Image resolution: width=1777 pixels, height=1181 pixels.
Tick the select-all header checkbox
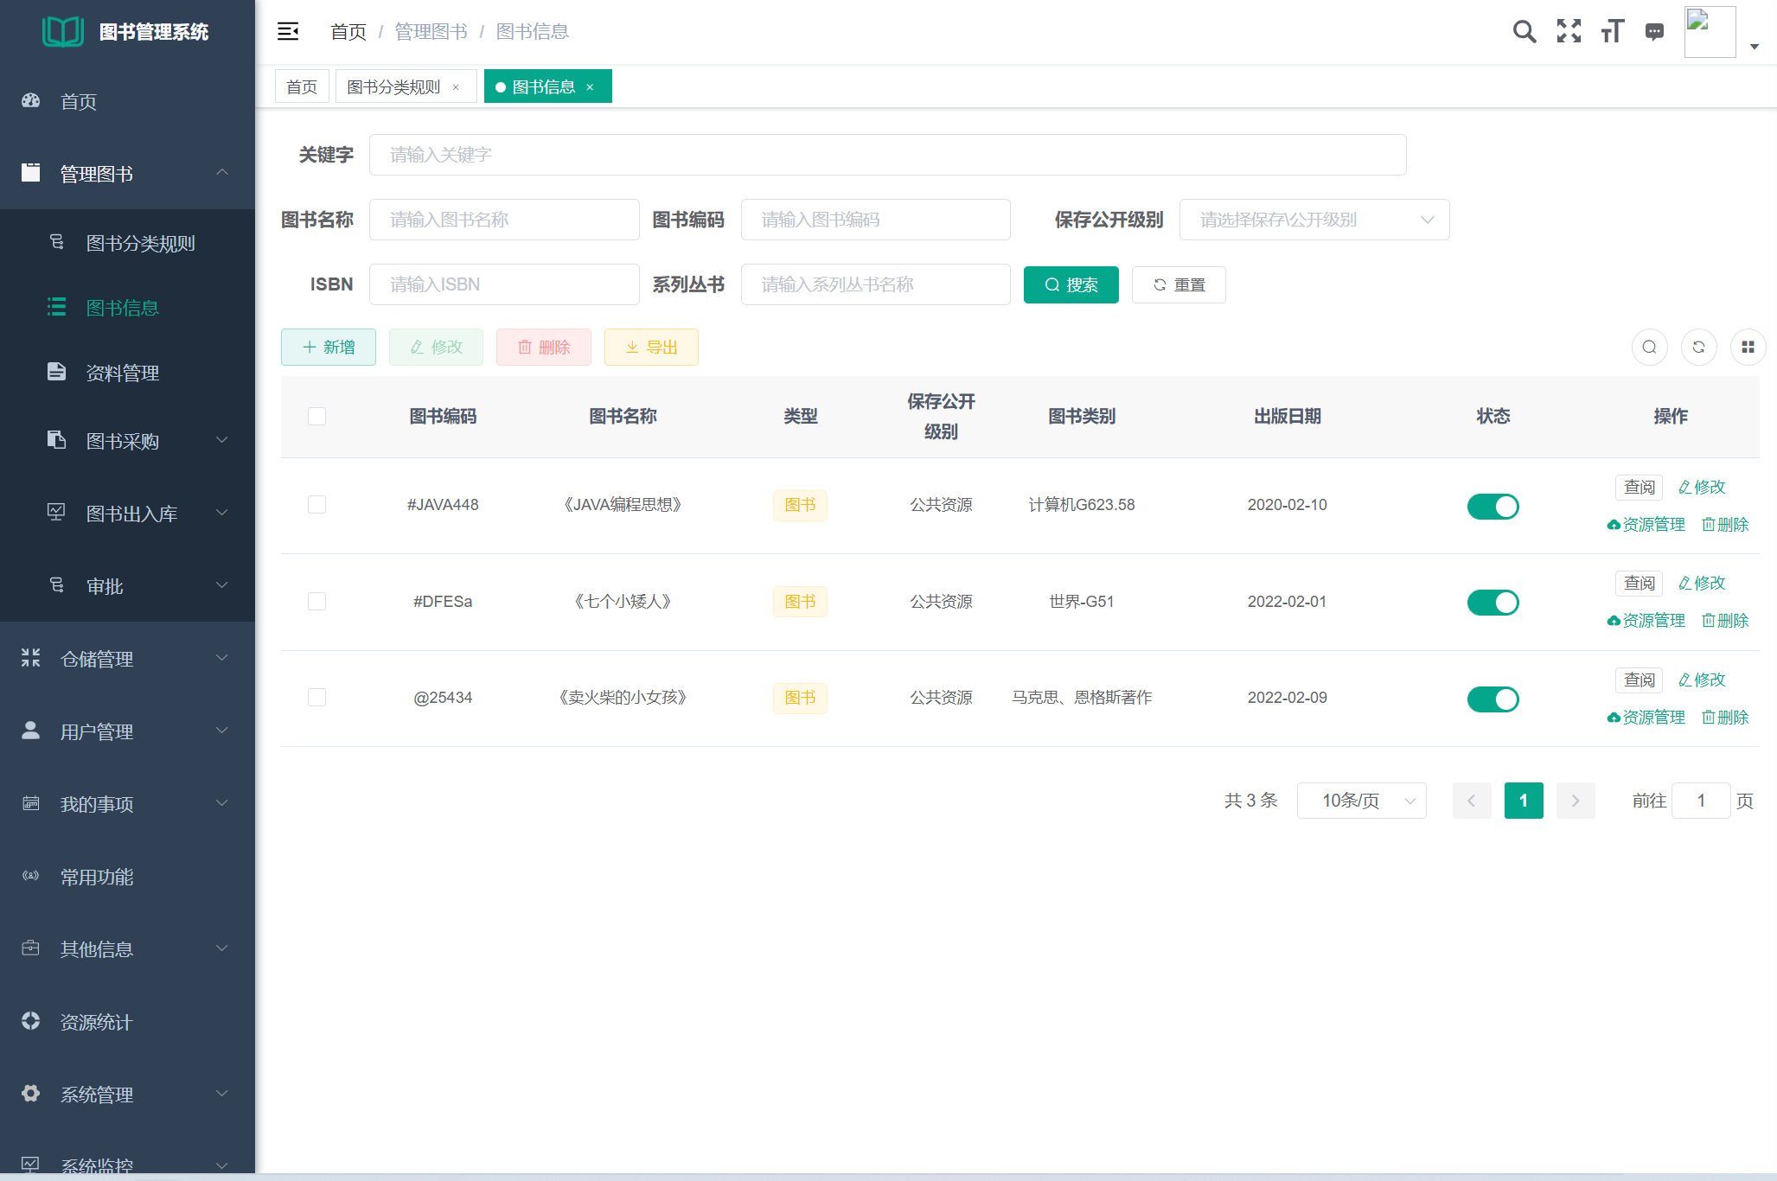click(x=317, y=416)
